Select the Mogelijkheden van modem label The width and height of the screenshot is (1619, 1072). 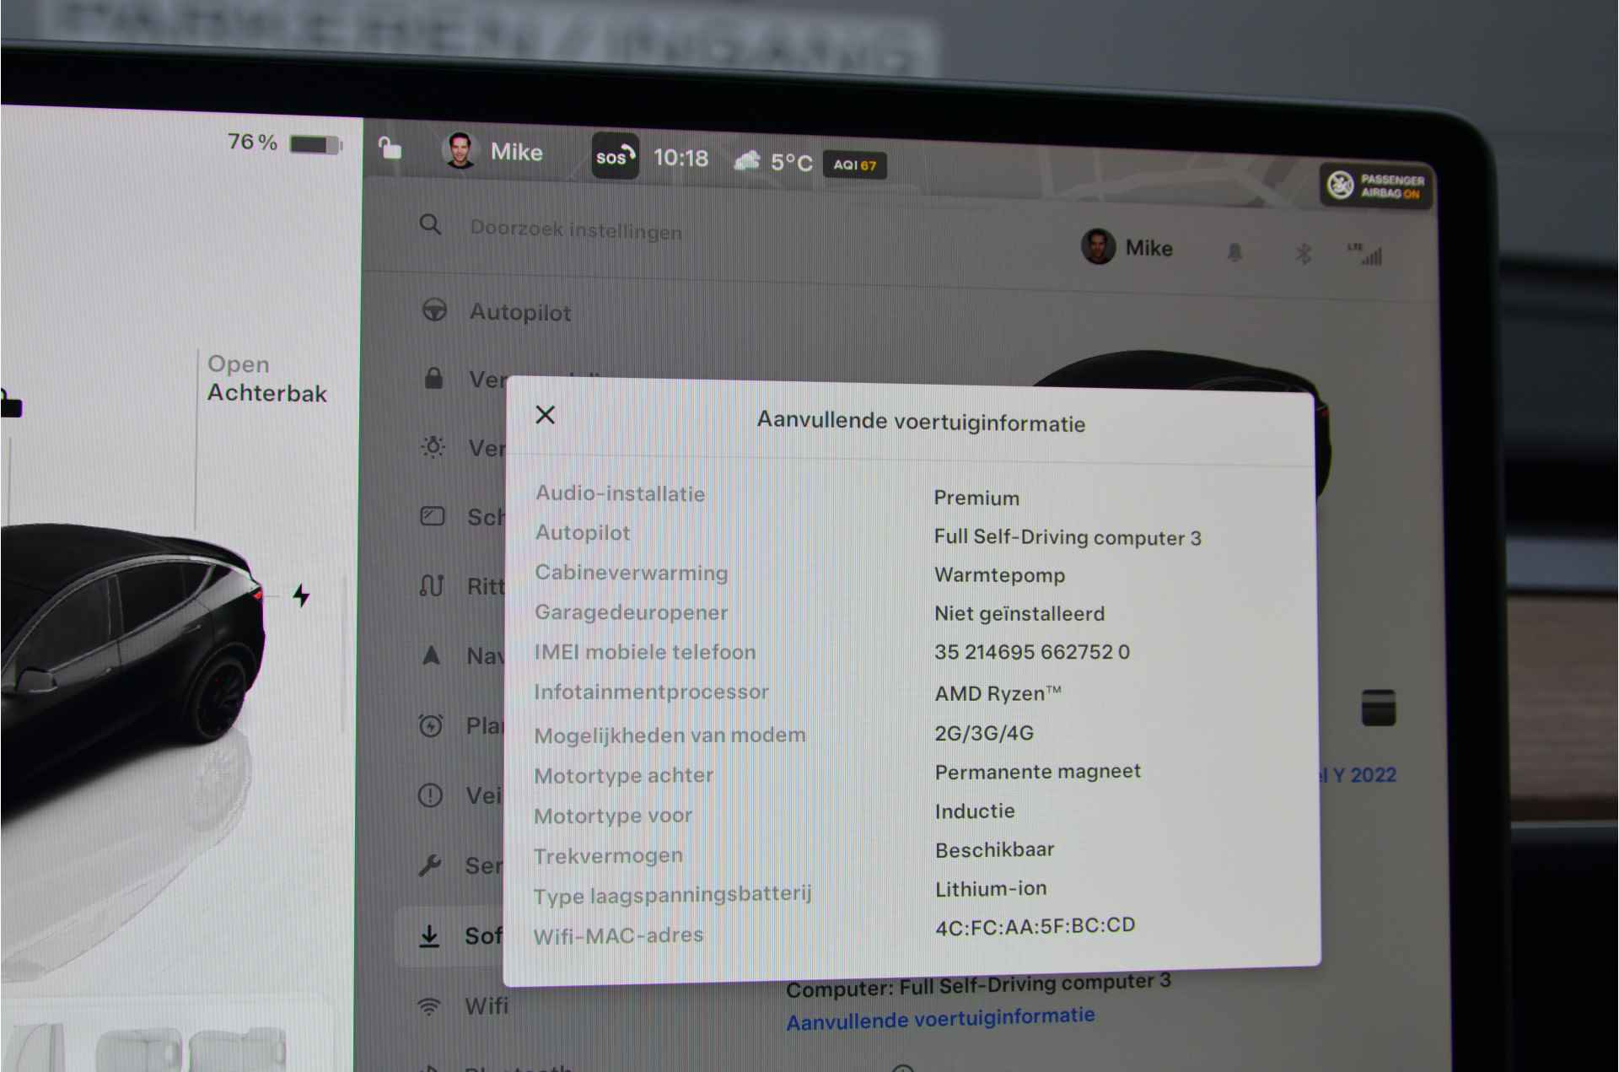point(670,735)
